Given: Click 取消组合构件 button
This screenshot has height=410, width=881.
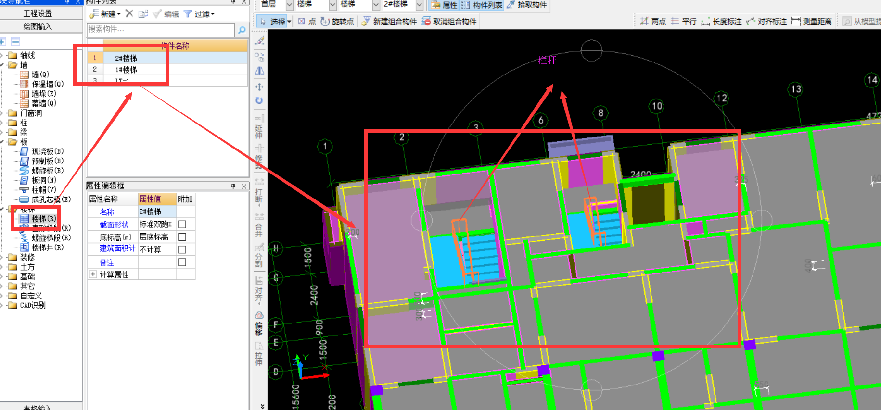Looking at the screenshot, I should [449, 22].
